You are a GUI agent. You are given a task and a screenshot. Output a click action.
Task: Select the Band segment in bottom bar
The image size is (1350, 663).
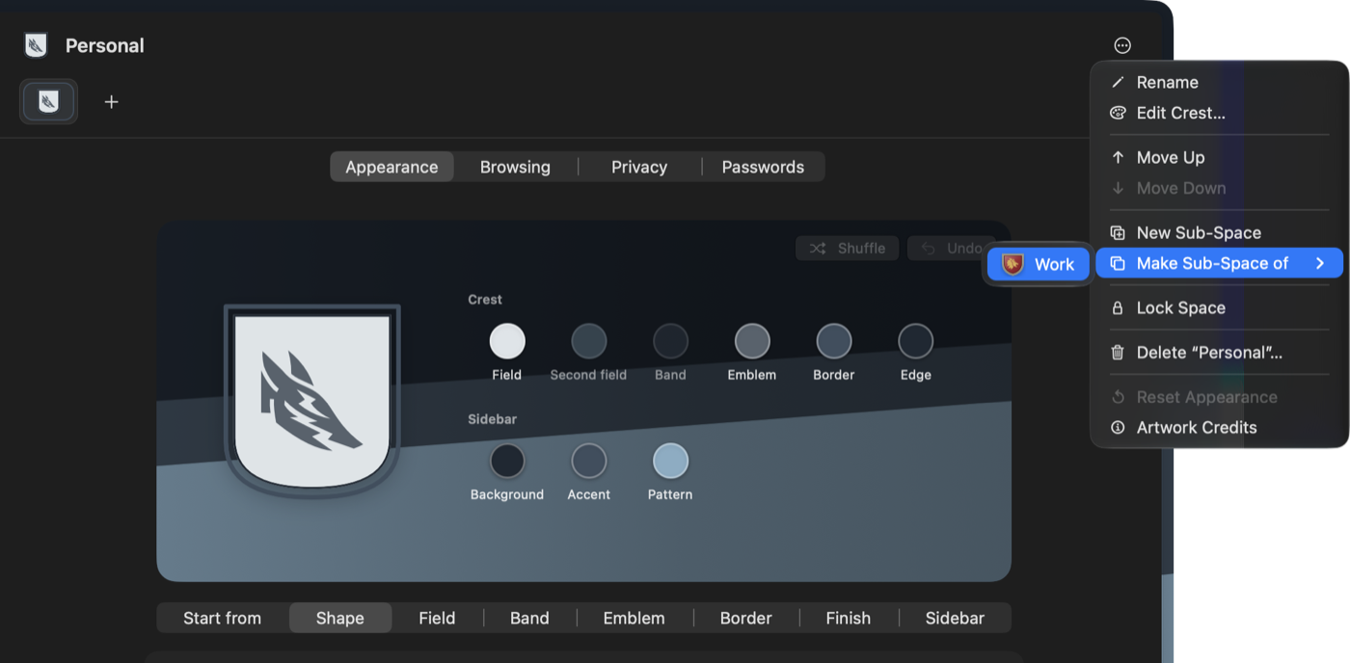(x=529, y=618)
